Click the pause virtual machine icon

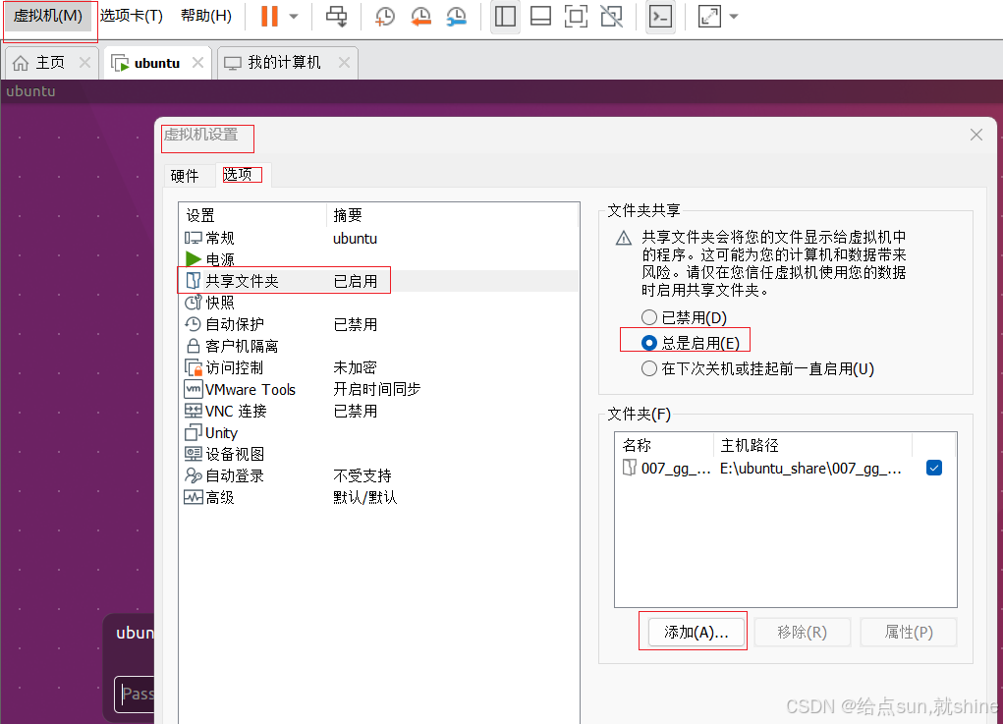269,16
